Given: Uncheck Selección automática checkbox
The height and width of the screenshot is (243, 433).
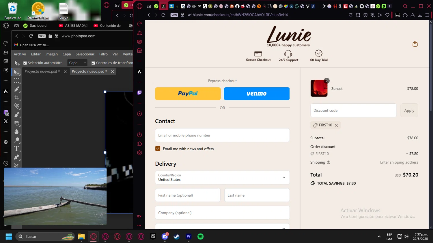Looking at the screenshot, I should tap(25, 63).
